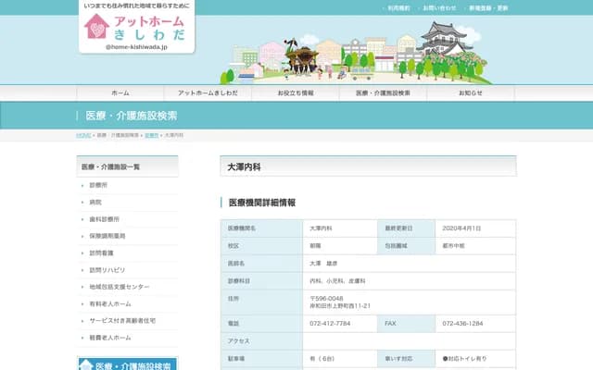Select サービス付き高齢者住宅 in the sidebar

click(122, 320)
